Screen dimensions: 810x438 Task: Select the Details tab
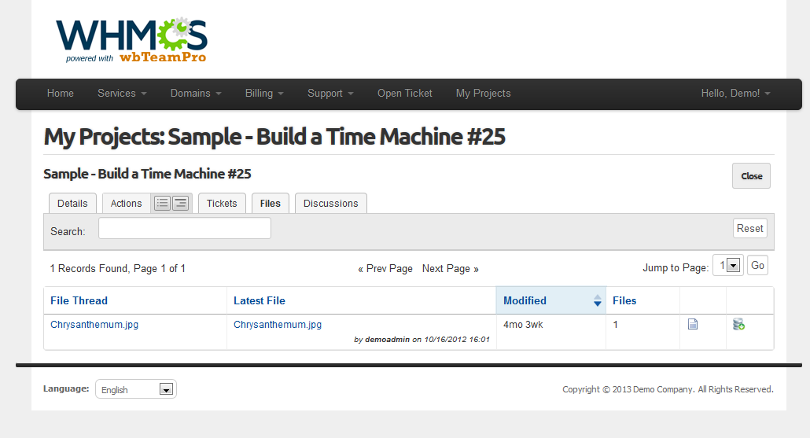coord(72,204)
